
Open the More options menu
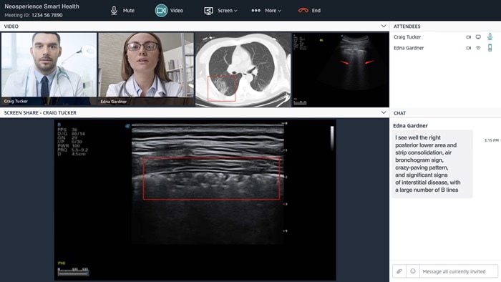[x=266, y=11]
